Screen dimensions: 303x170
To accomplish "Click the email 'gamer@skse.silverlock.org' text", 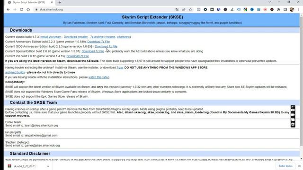I will tap(42, 145).
